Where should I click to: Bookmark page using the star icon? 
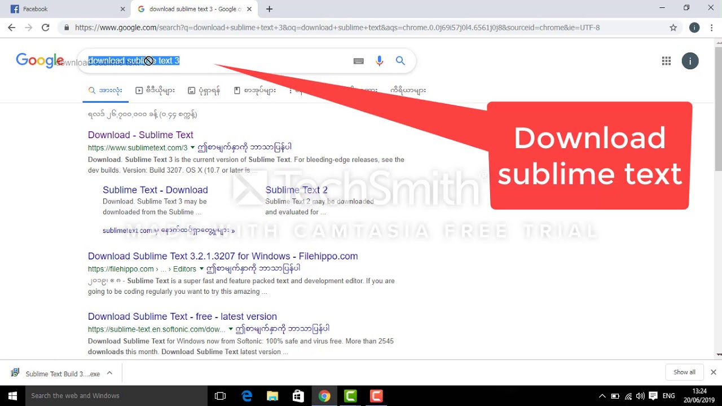click(x=673, y=28)
